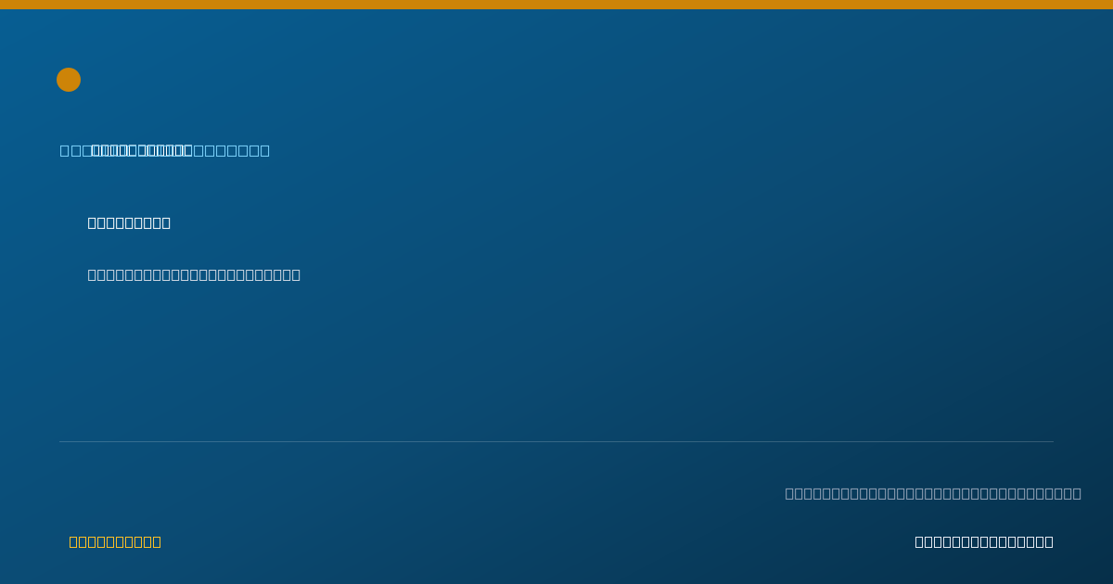Viewport: 1113px width, 584px height.
Task: Click the thin horizontal divider line
Action: pyautogui.click(x=556, y=441)
